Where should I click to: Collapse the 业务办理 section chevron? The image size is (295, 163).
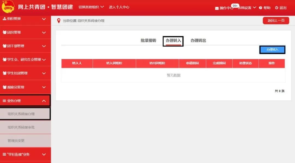pos(44,101)
